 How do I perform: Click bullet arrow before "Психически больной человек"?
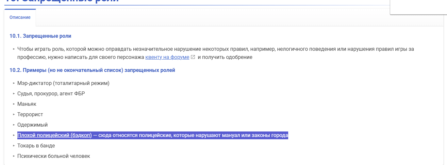14,156
